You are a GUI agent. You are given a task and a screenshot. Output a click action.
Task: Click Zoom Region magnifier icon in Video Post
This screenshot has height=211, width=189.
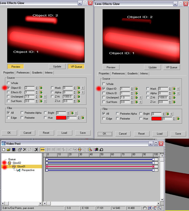click(x=159, y=208)
